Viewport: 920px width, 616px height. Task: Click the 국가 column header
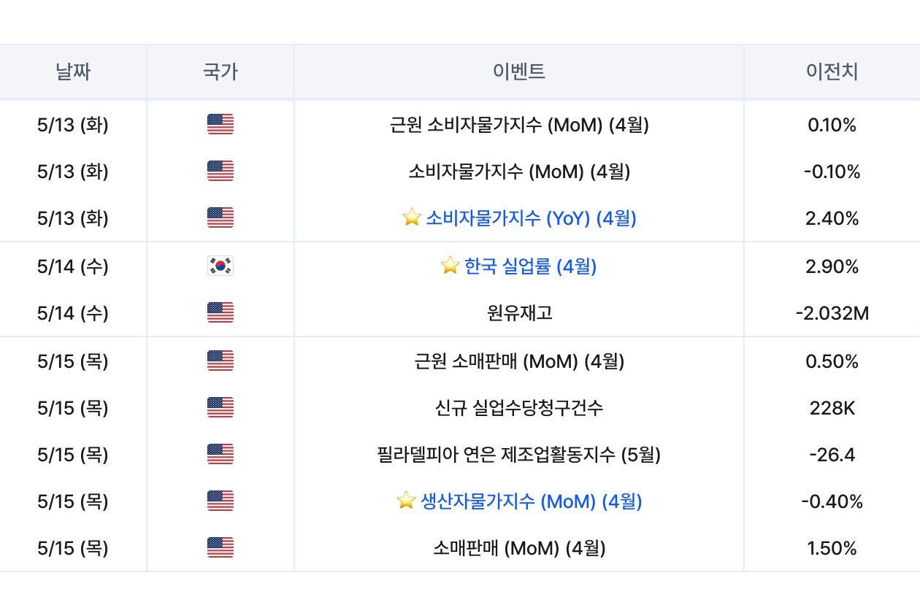pos(221,72)
